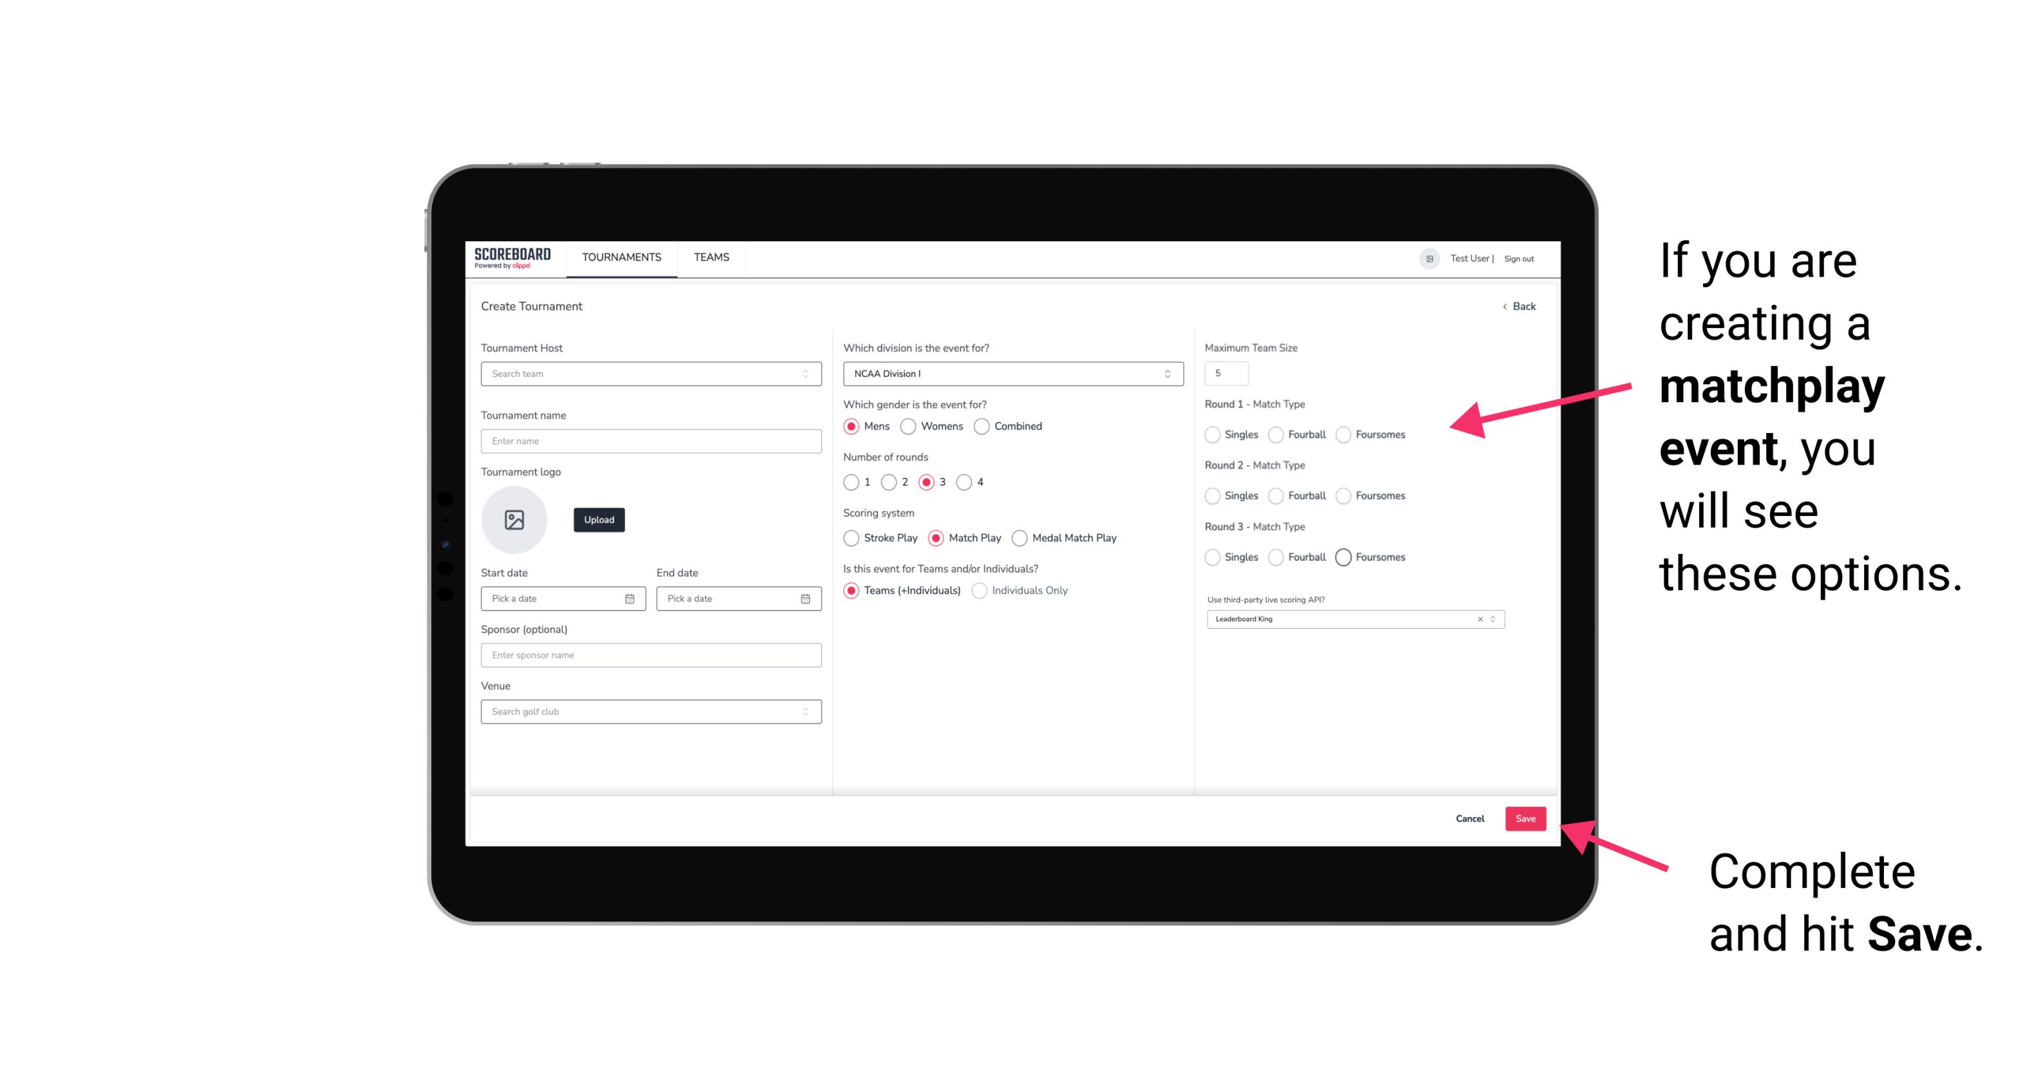Expand the third-party live scoring API dropdown
Viewport: 2023px width, 1088px height.
coord(1490,618)
